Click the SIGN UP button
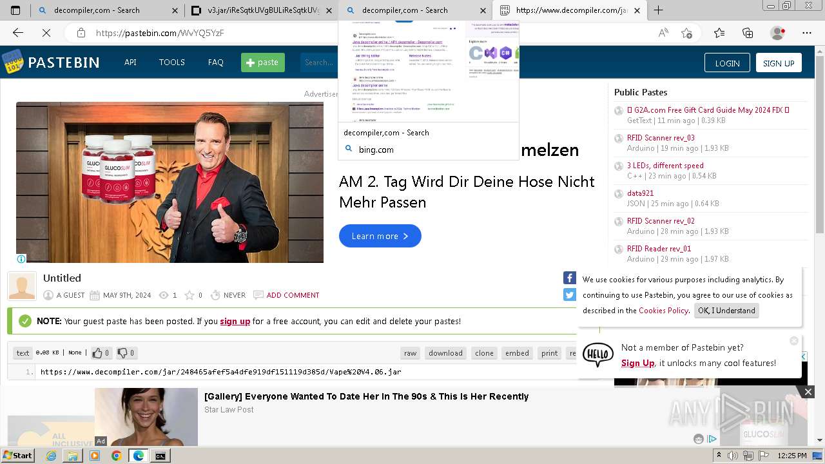This screenshot has height=464, width=825. click(x=779, y=63)
